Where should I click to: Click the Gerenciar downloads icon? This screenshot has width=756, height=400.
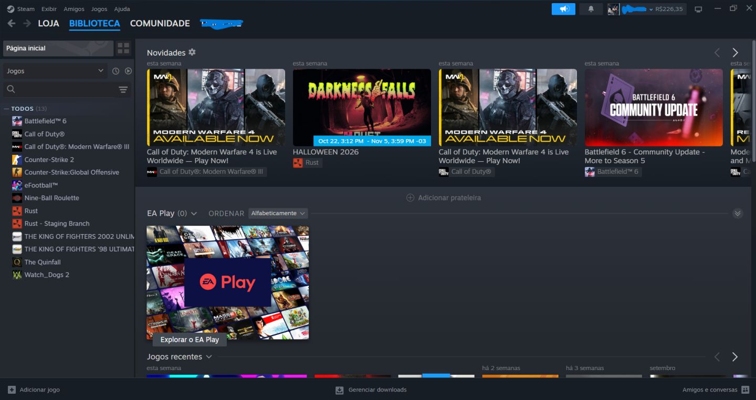coord(340,390)
